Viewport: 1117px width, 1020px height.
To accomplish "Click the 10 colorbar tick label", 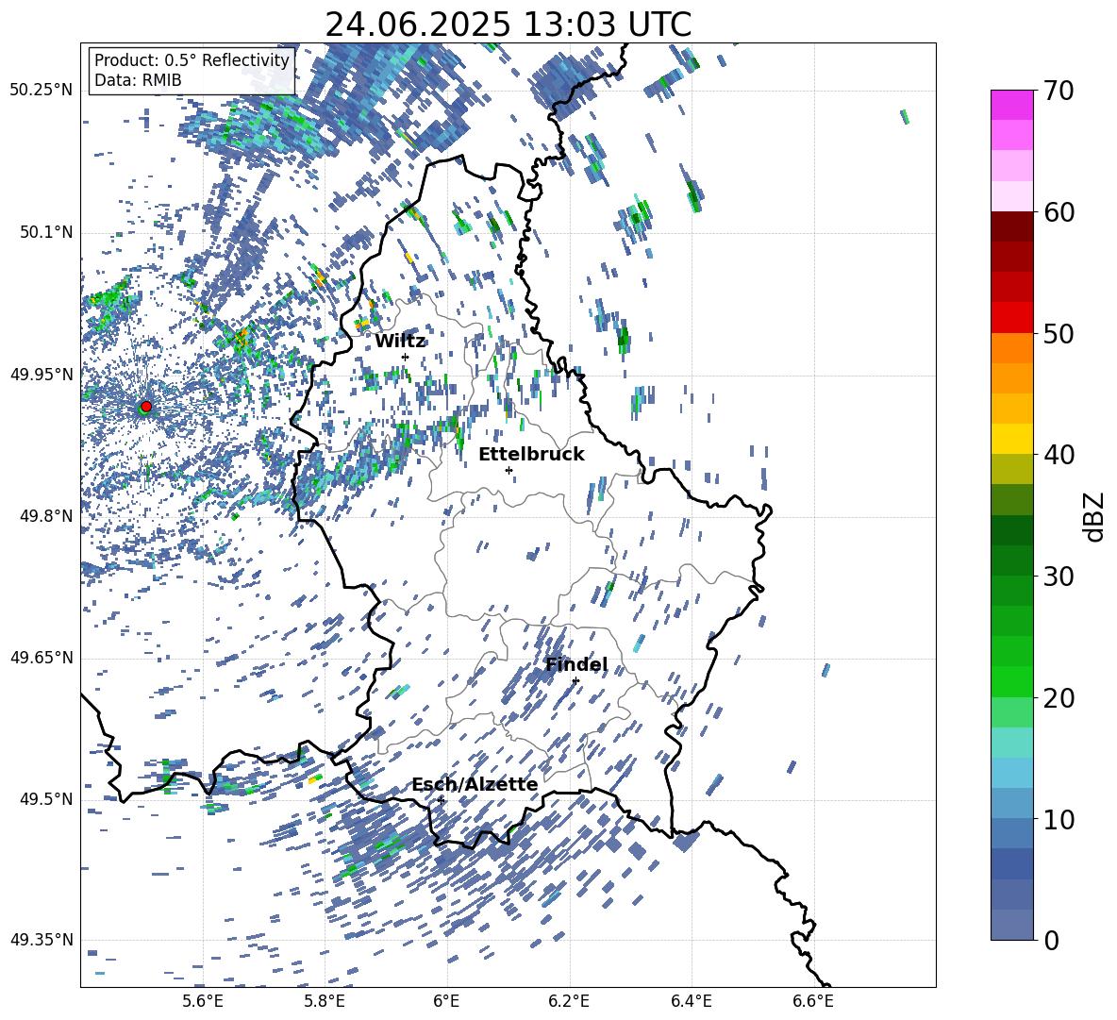I will pyautogui.click(x=1059, y=819).
